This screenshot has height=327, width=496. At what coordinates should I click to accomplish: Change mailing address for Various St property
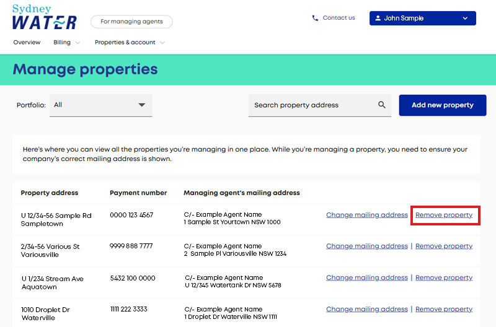point(367,246)
